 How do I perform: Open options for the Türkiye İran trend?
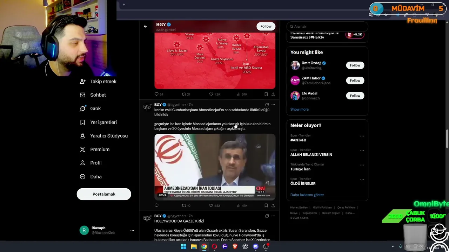(362, 165)
